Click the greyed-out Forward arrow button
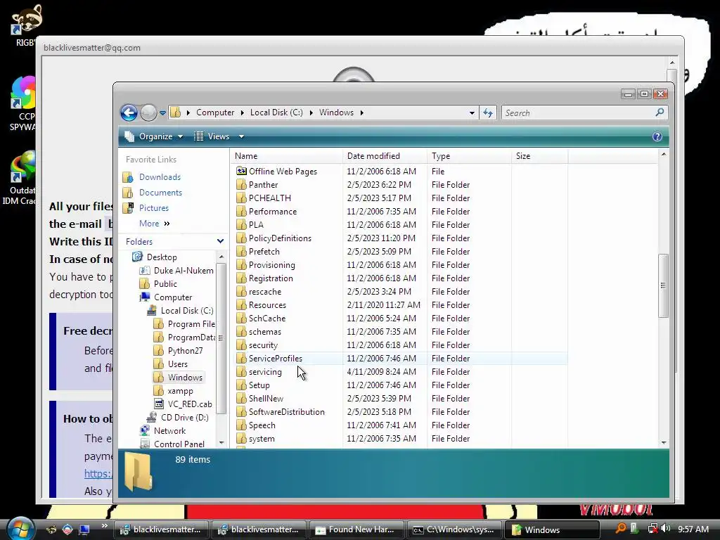This screenshot has width=720, height=540. [x=148, y=112]
